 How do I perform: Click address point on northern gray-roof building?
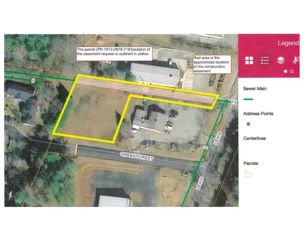171,76
